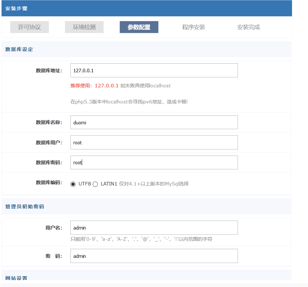Select the 参数配置 step tab

click(139, 27)
